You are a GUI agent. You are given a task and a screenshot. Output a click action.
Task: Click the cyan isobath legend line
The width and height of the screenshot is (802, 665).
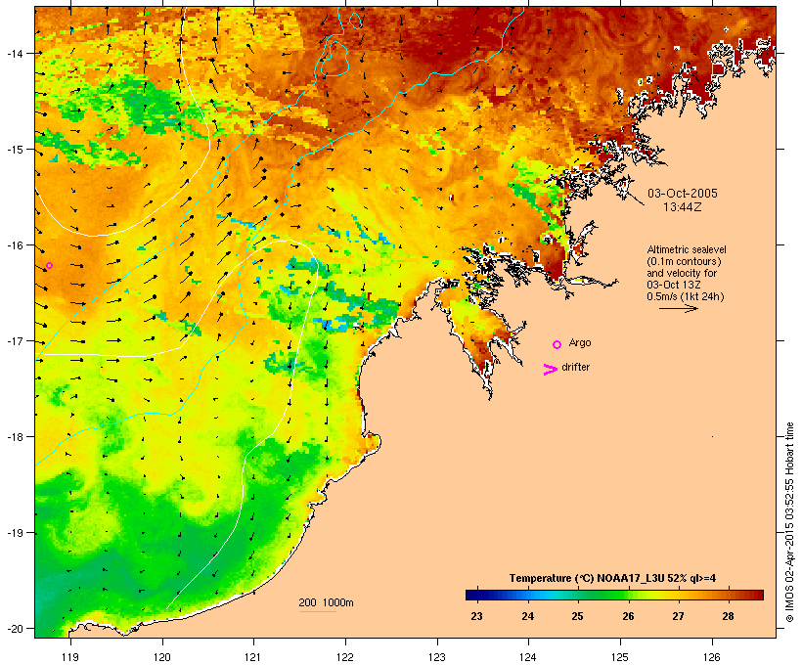(x=318, y=611)
